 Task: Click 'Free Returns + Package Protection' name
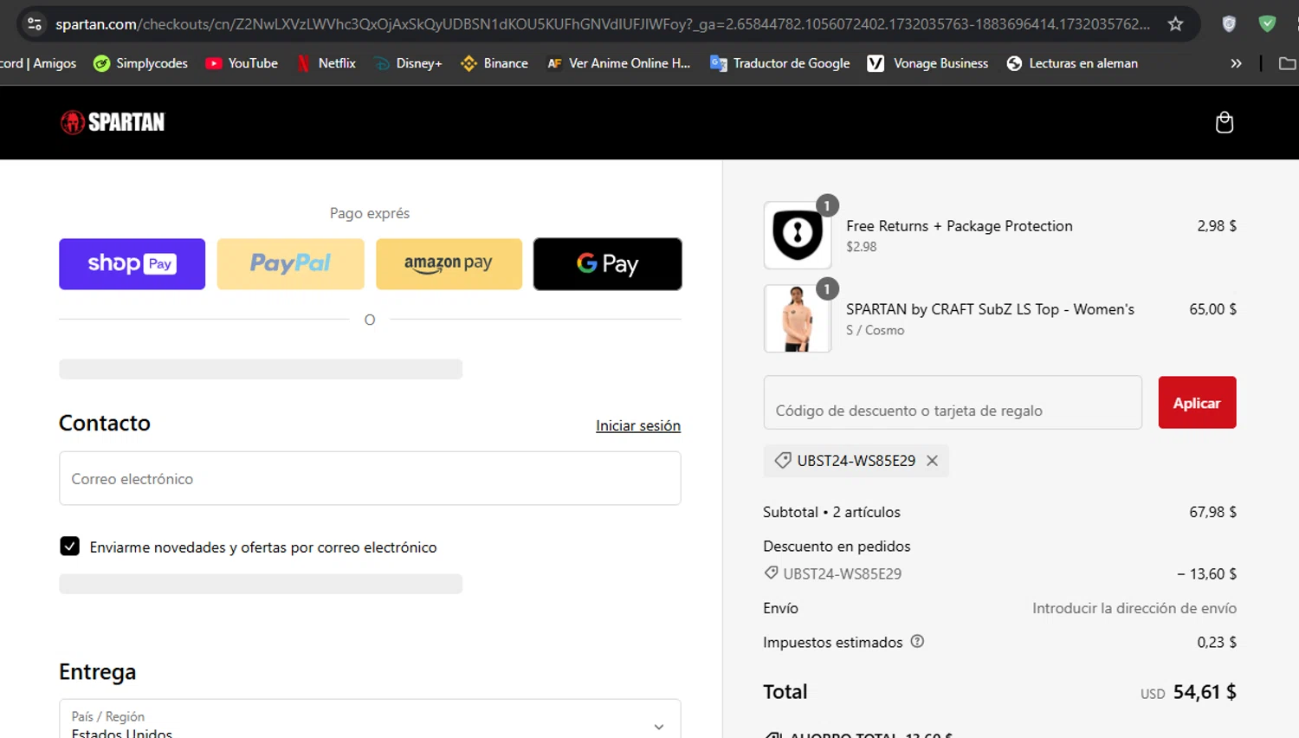click(x=959, y=226)
